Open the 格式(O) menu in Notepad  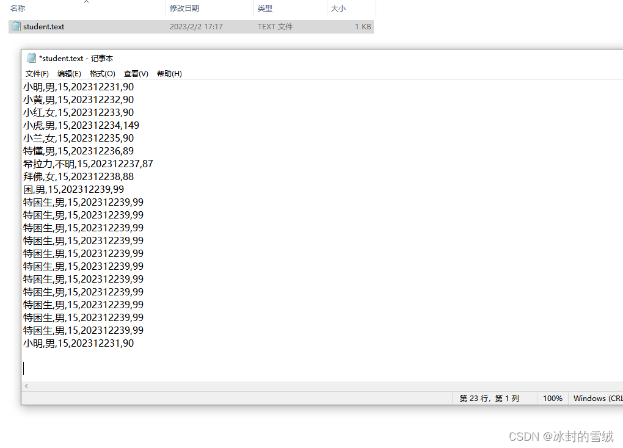pos(103,73)
